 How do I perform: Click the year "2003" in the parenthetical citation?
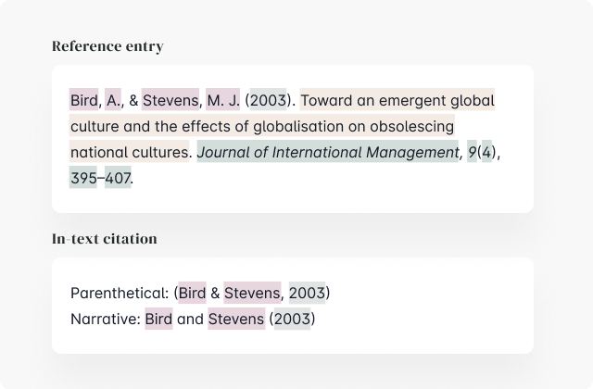pos(307,294)
